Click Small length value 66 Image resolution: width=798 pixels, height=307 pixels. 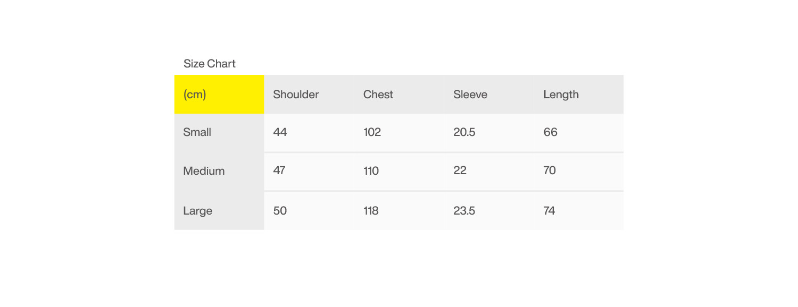pyautogui.click(x=550, y=132)
